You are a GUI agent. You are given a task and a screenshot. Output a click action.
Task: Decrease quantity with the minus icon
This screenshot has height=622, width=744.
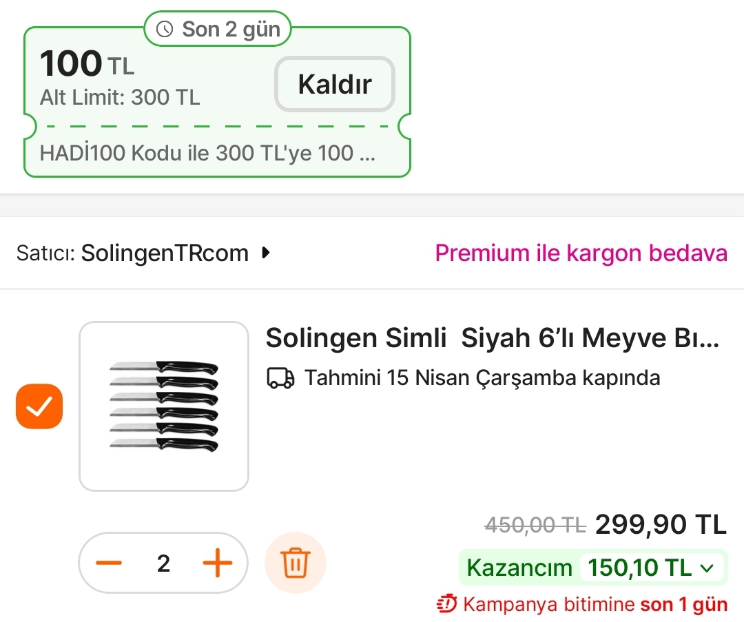tap(109, 563)
